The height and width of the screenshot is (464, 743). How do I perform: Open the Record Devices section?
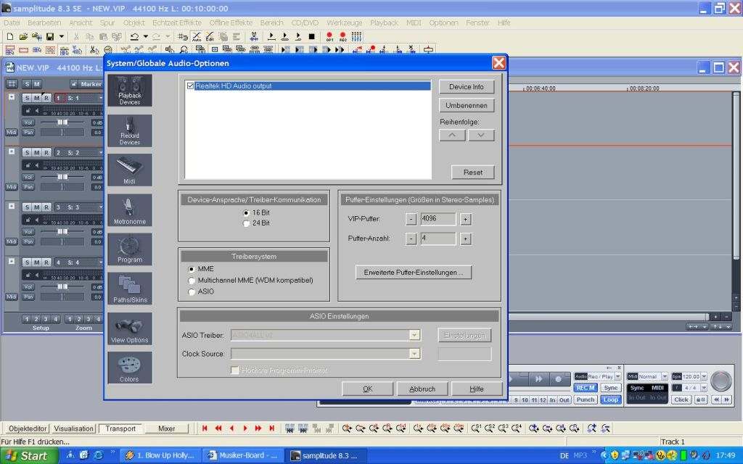129,130
